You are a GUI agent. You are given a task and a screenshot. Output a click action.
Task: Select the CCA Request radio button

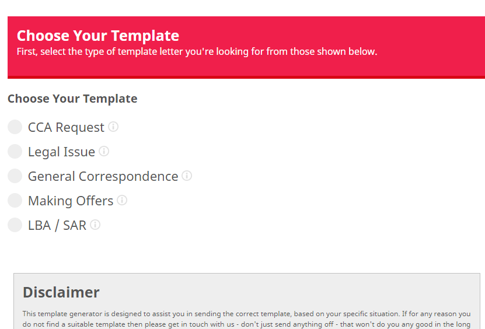(x=15, y=127)
